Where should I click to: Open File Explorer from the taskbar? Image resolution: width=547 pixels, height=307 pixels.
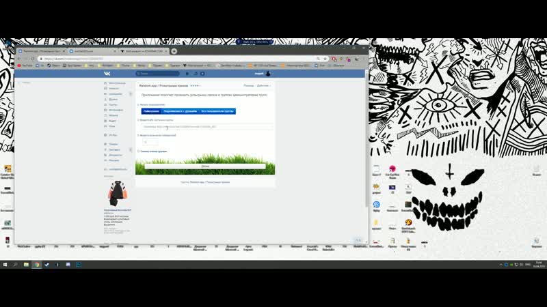coord(26,265)
